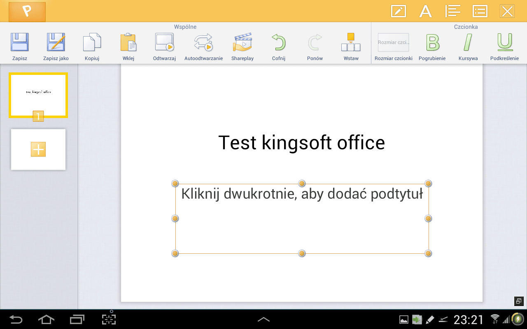Tap the Wi-Fi status icon
The width and height of the screenshot is (527, 329).
point(494,319)
